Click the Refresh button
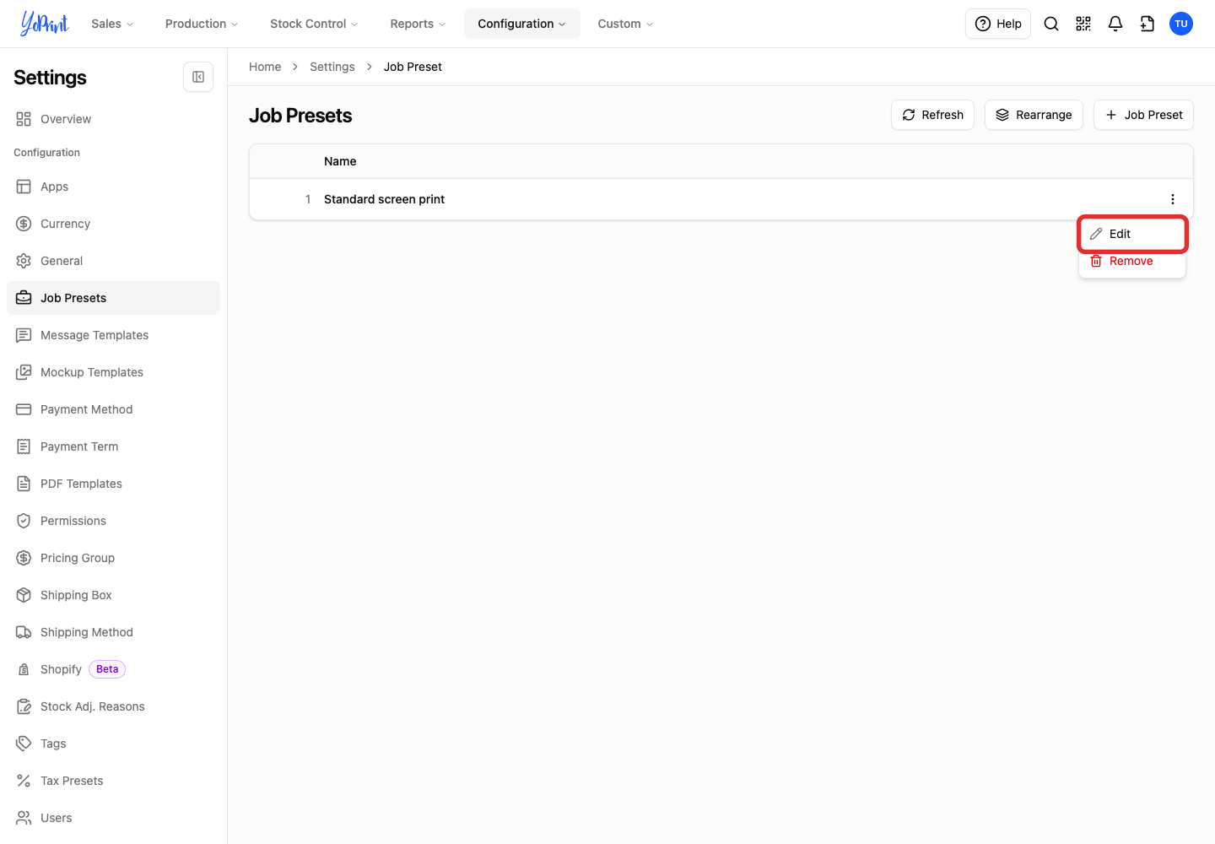The image size is (1215, 844). [x=932, y=115]
